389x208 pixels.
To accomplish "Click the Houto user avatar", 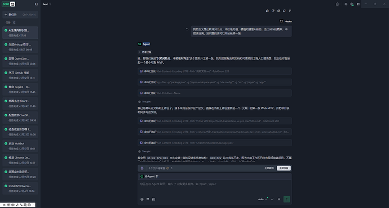I will [x=281, y=21].
